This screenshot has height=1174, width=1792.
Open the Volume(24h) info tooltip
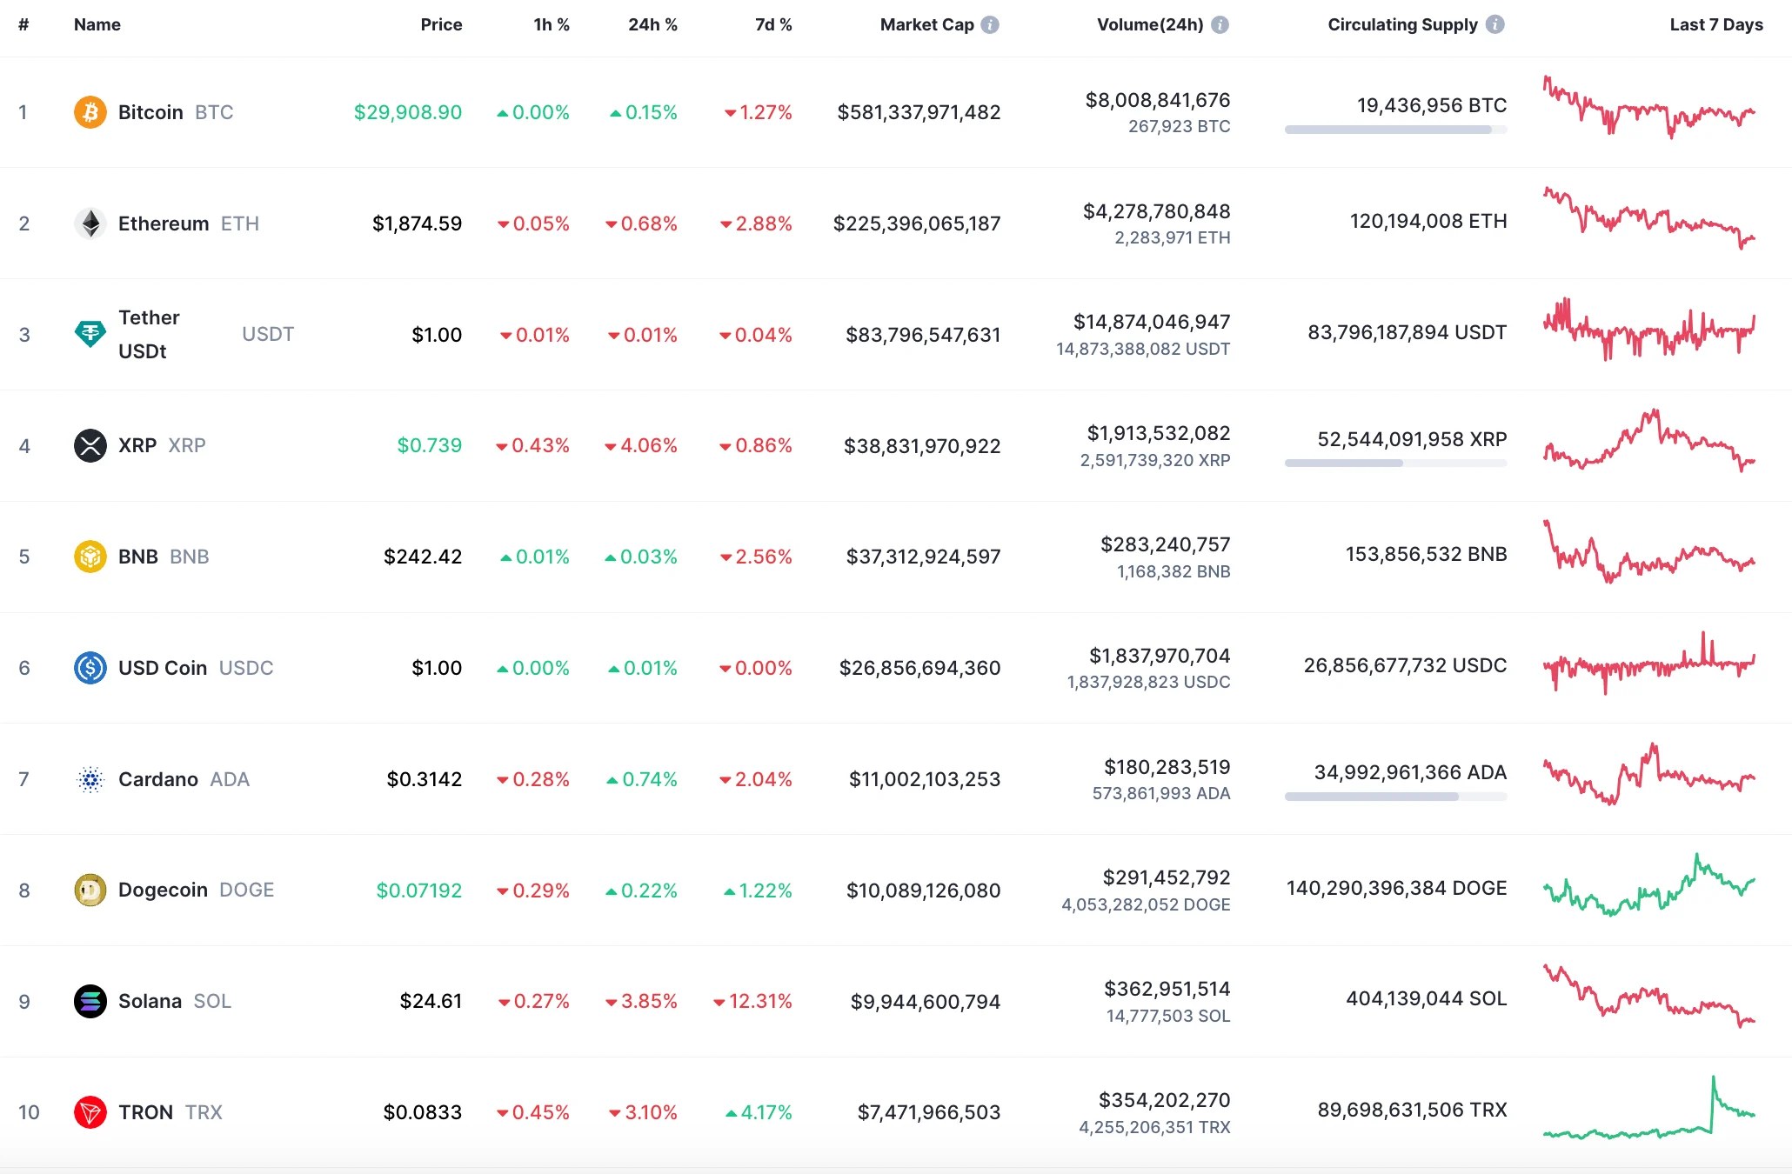point(1221,24)
